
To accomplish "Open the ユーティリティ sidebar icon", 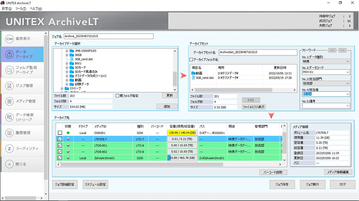I will 9,148.
